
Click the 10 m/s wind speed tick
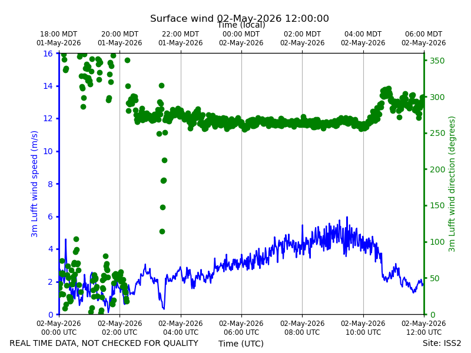pos(48,151)
